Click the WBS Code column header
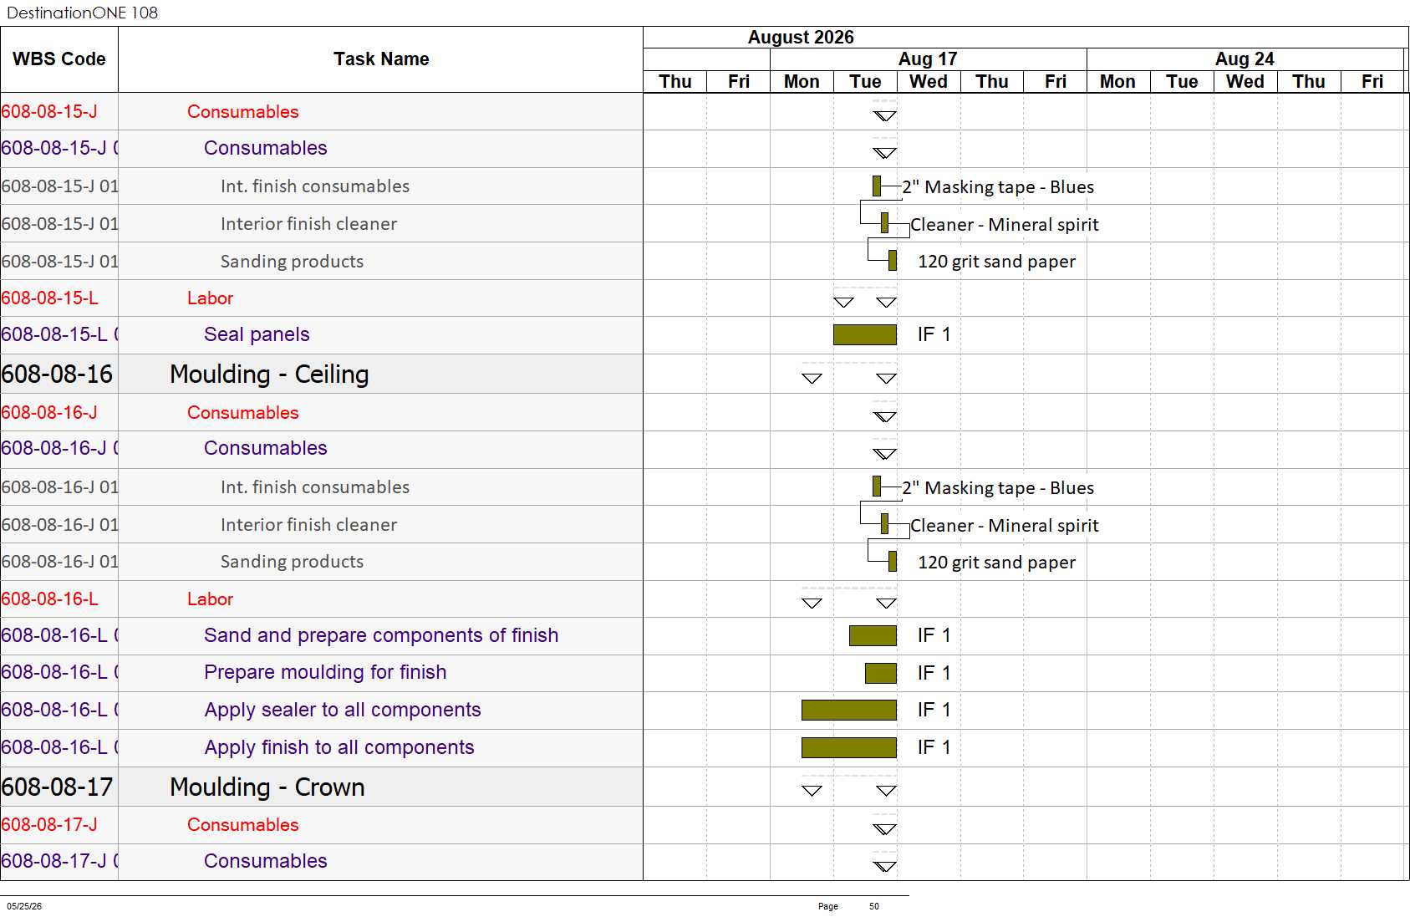This screenshot has width=1410, height=917. 59,59
